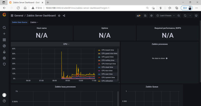The width and height of the screenshot is (201, 106).
Task: Add this page to browser favorites
Action: [x=153, y=8]
